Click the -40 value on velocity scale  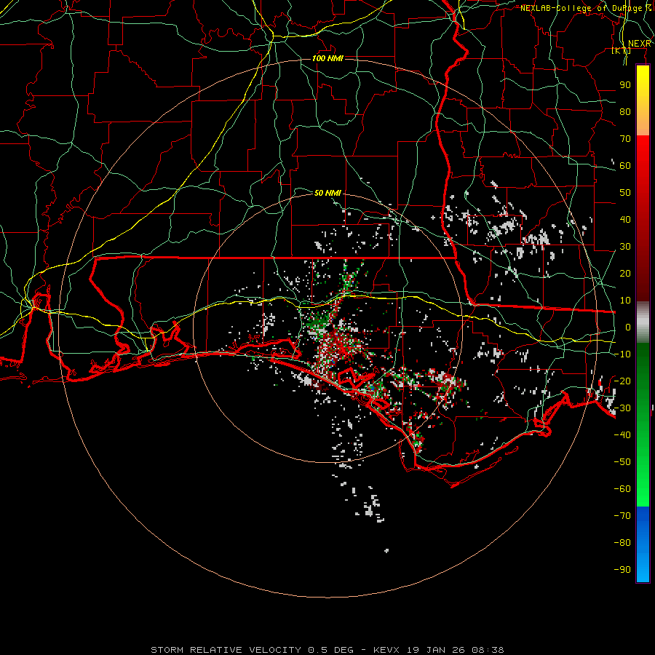(x=622, y=435)
